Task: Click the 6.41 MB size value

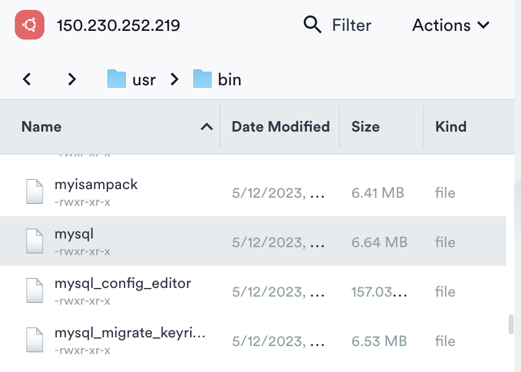Action: point(378,193)
